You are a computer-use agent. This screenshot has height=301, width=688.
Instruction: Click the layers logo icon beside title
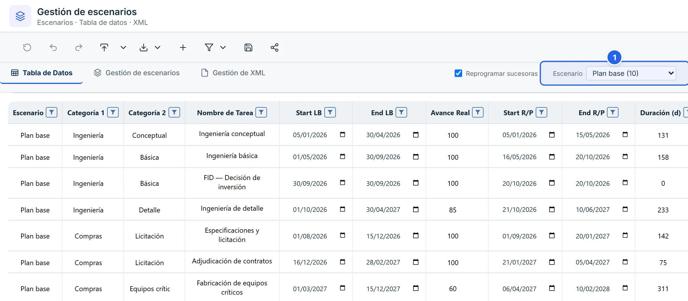click(x=20, y=16)
